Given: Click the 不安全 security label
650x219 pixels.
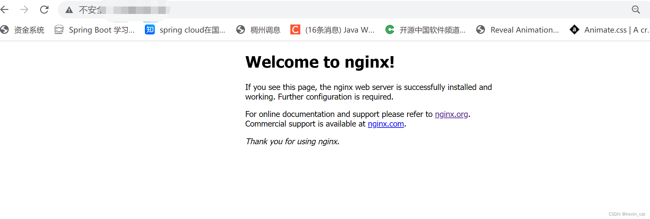Looking at the screenshot, I should click(x=90, y=10).
